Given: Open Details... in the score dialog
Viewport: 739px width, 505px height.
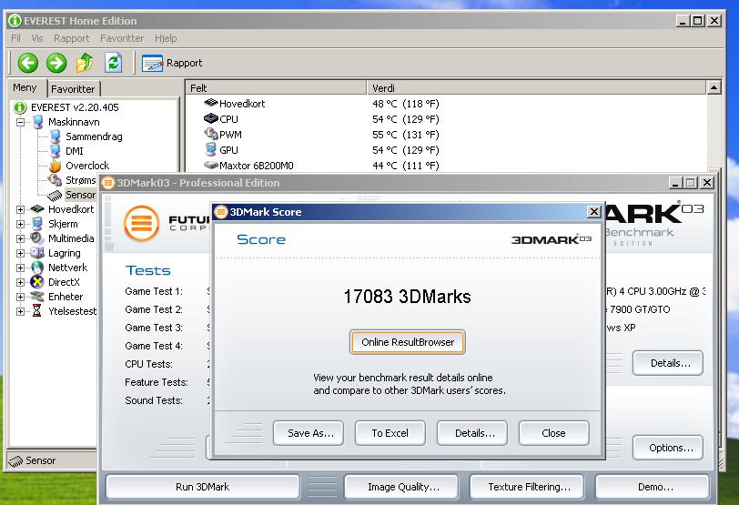Looking at the screenshot, I should [472, 433].
